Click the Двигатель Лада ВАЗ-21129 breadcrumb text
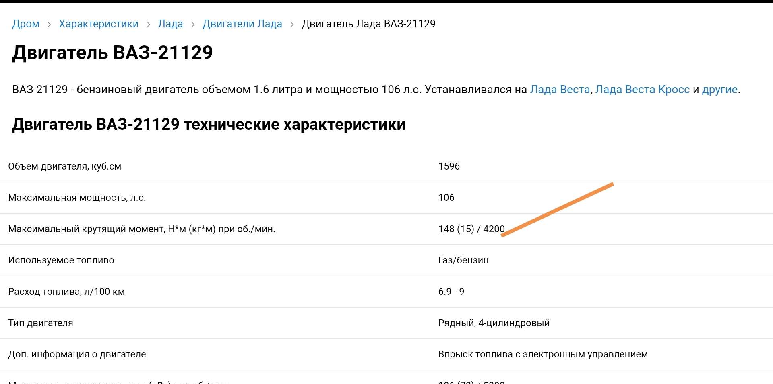Screen dimensions: 773x384 pos(369,24)
